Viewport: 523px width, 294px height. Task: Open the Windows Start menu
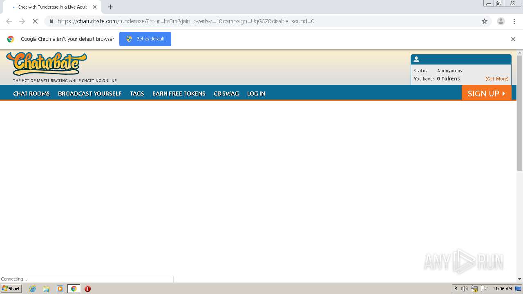point(11,289)
